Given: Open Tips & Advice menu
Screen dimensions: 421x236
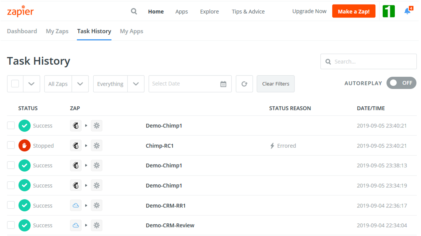Looking at the screenshot, I should tap(248, 11).
